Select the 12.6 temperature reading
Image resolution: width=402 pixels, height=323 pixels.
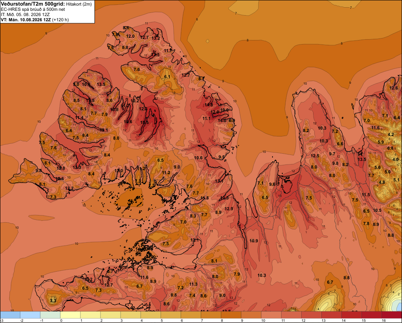[x=394, y=88]
